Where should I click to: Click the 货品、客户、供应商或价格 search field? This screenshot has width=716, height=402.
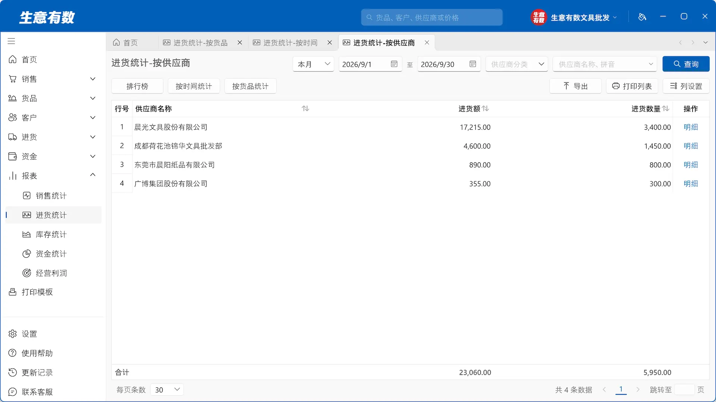[x=432, y=18]
